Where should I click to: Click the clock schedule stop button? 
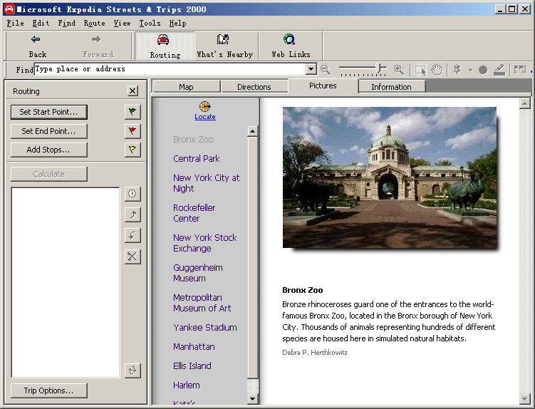tap(133, 194)
